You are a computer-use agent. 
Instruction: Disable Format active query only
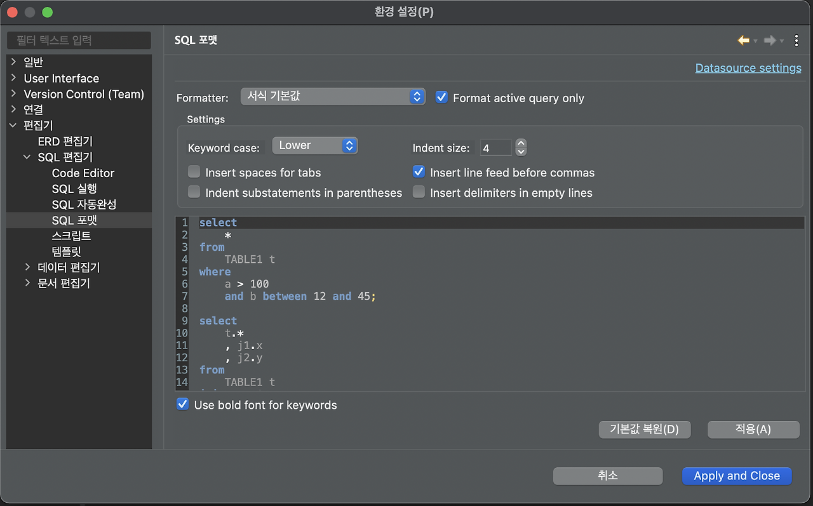pos(441,97)
